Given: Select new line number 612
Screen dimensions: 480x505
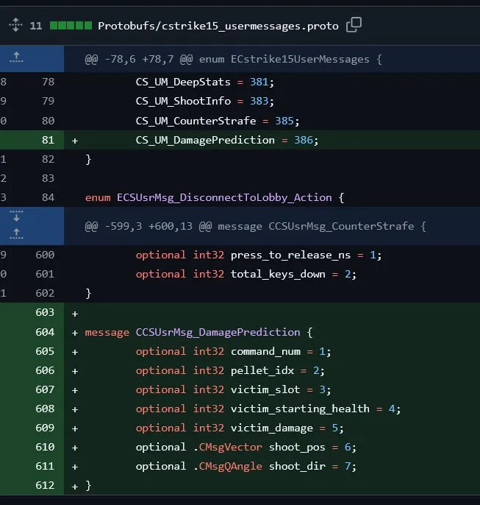Looking at the screenshot, I should [45, 485].
